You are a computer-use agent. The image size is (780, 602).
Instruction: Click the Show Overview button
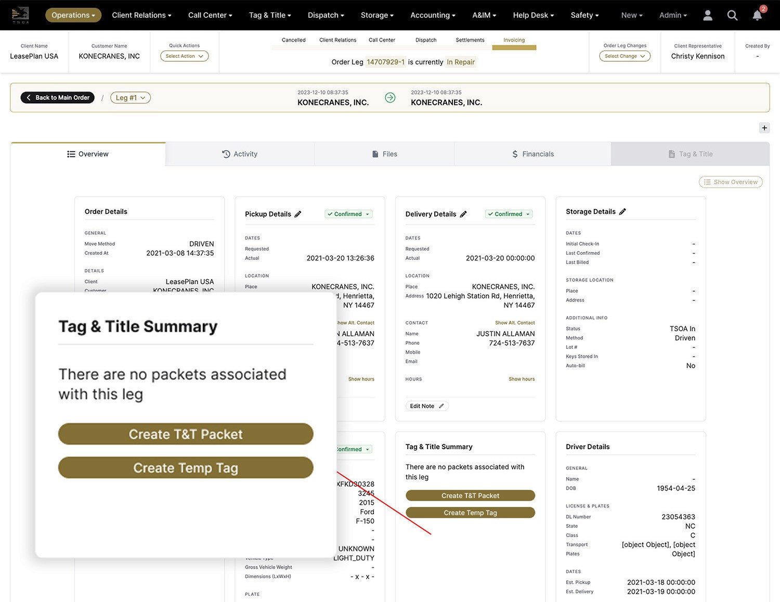tap(731, 182)
